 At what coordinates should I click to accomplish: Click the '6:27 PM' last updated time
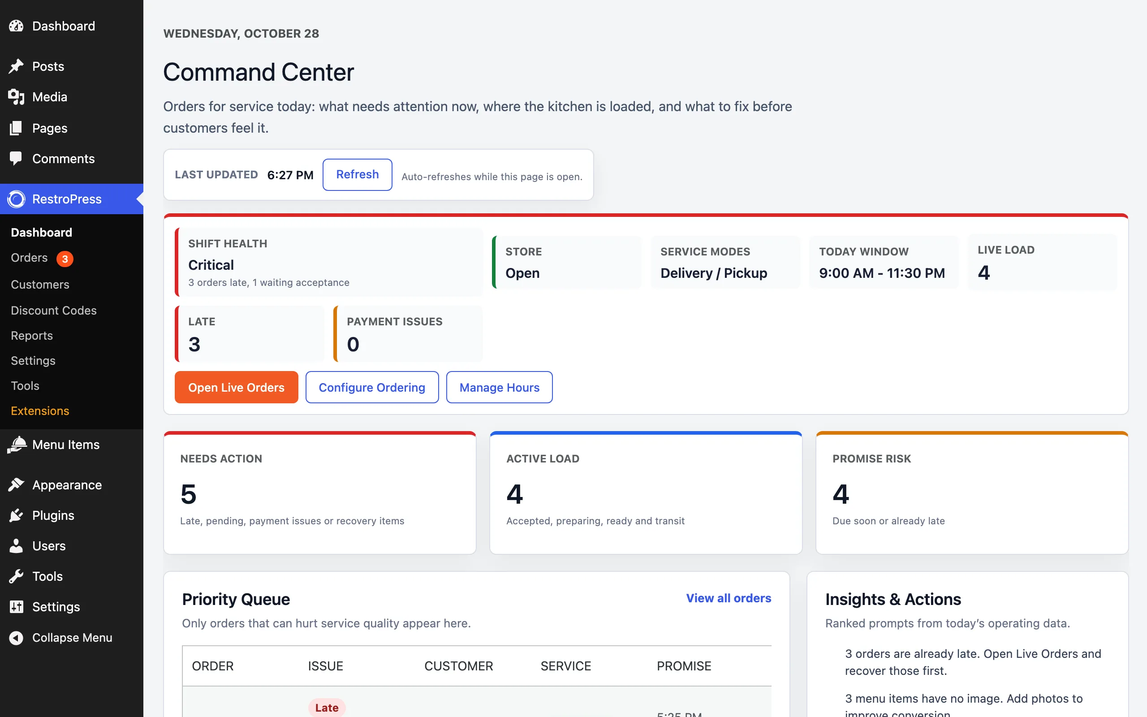(x=290, y=175)
